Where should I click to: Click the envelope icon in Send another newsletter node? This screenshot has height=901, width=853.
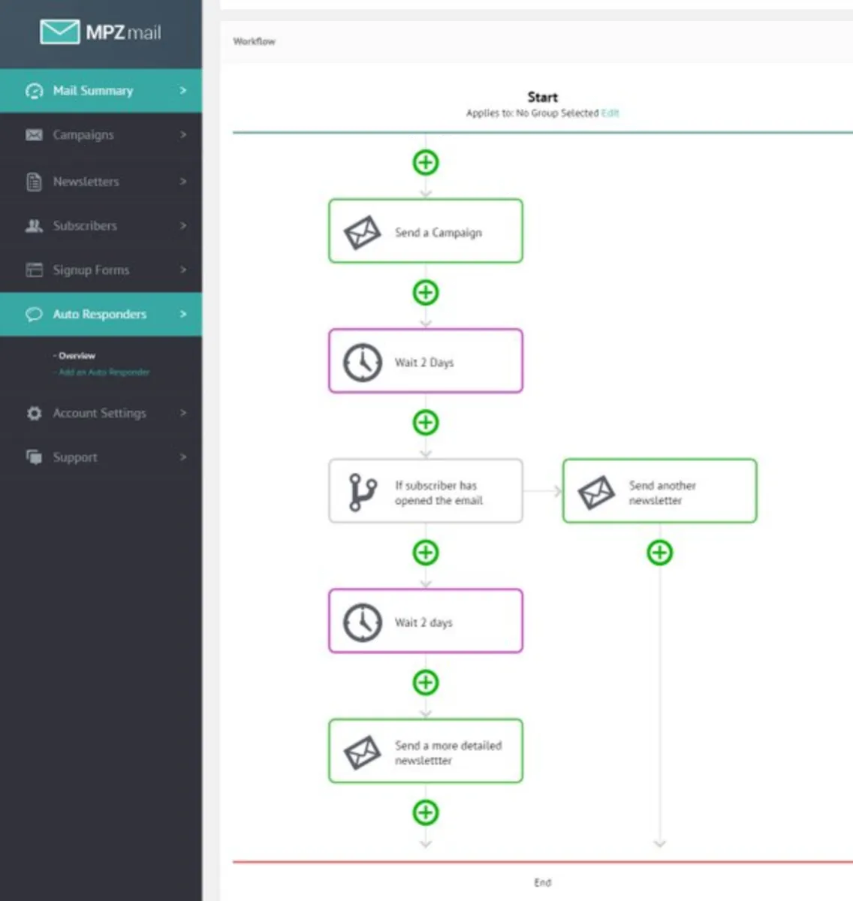click(x=595, y=491)
